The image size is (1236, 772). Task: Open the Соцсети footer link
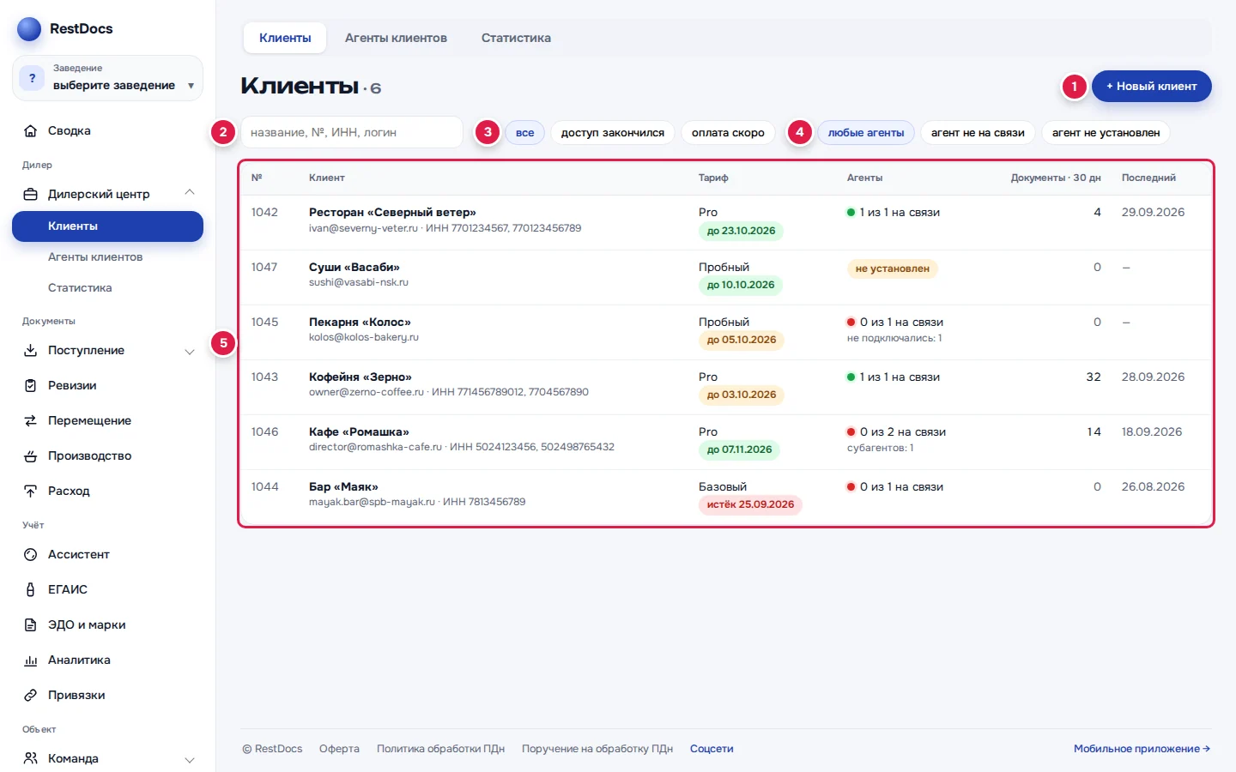coord(712,749)
